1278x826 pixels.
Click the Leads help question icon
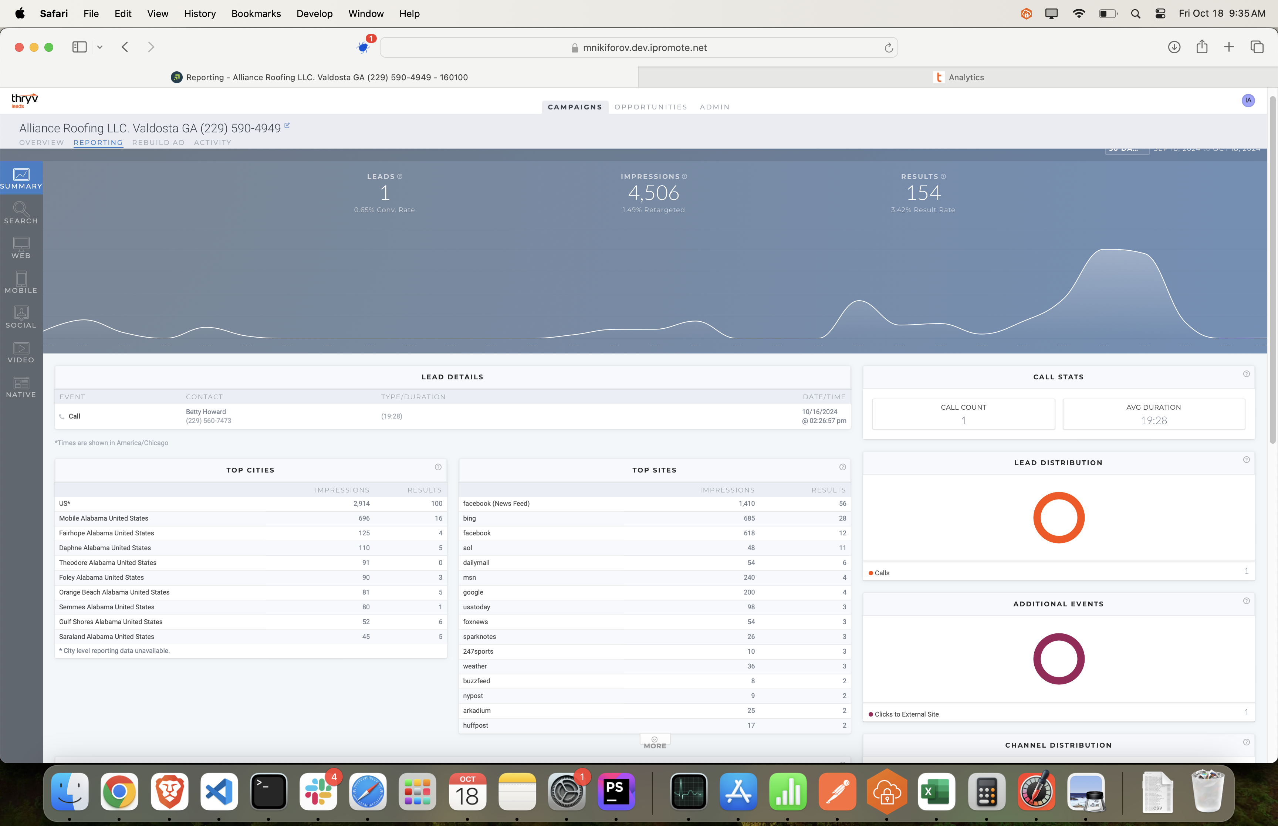click(x=400, y=176)
